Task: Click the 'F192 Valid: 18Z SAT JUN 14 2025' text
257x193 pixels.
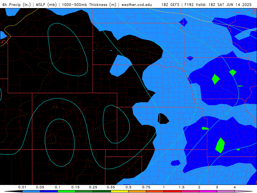Action: click(x=218, y=5)
